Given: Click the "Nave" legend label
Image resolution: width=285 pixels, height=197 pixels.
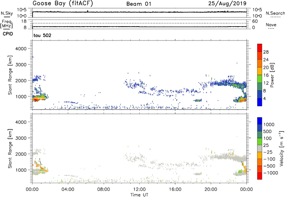Looking at the screenshot, I should [x=271, y=25].
